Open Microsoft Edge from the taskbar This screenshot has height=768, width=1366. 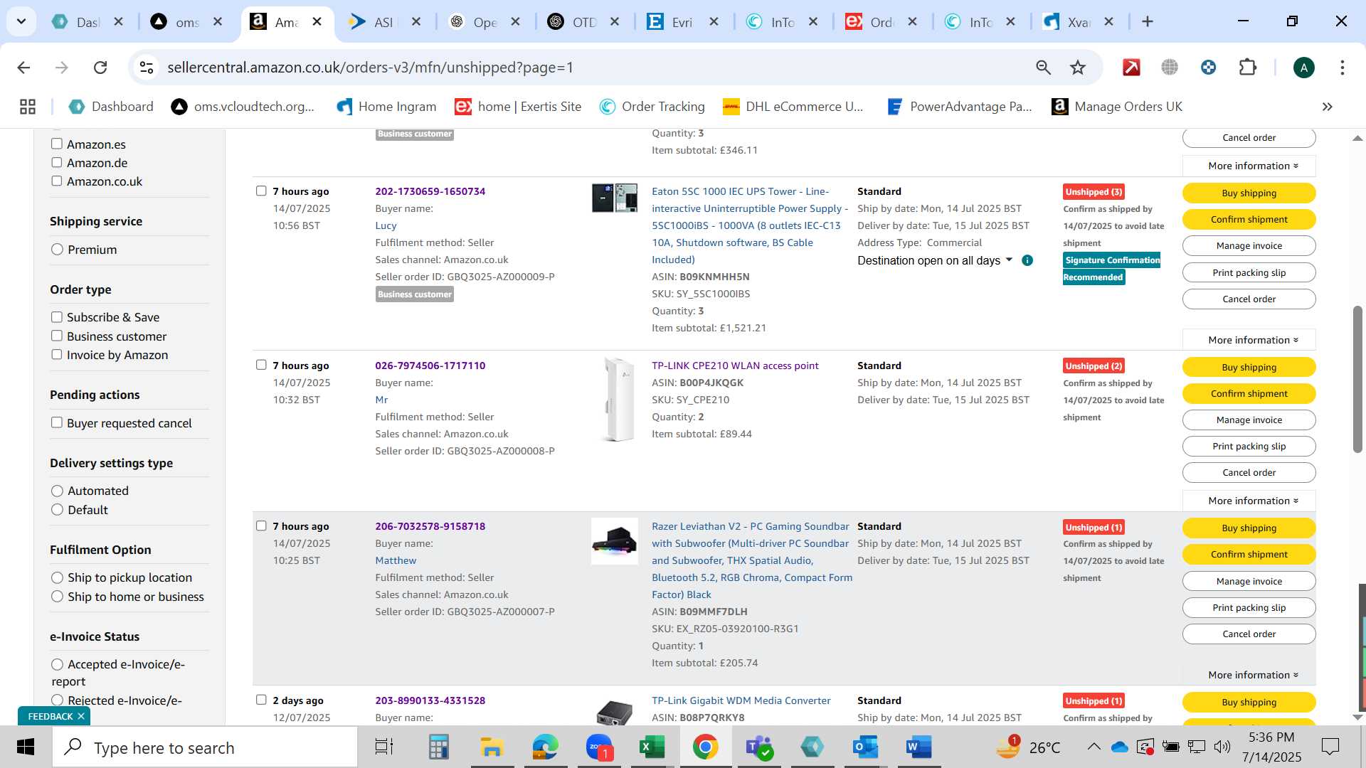545,747
